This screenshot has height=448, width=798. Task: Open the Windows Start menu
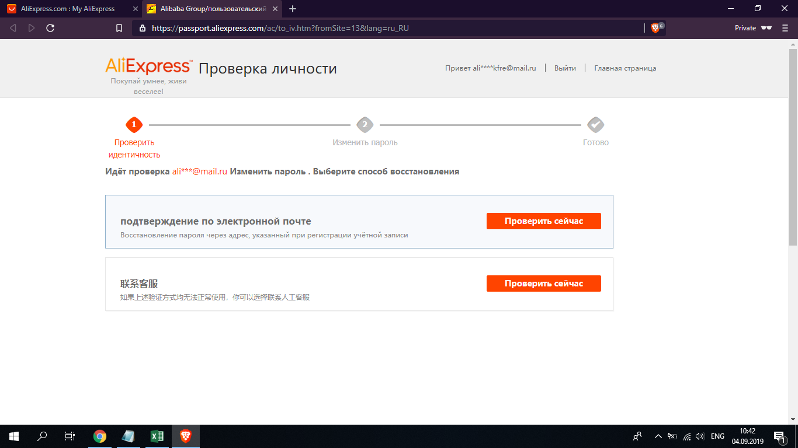13,436
